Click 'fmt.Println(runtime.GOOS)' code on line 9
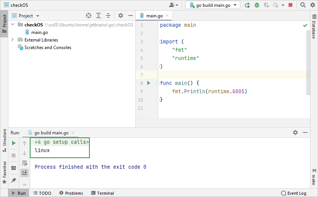Screen dimensions: 318x197 click(x=209, y=91)
